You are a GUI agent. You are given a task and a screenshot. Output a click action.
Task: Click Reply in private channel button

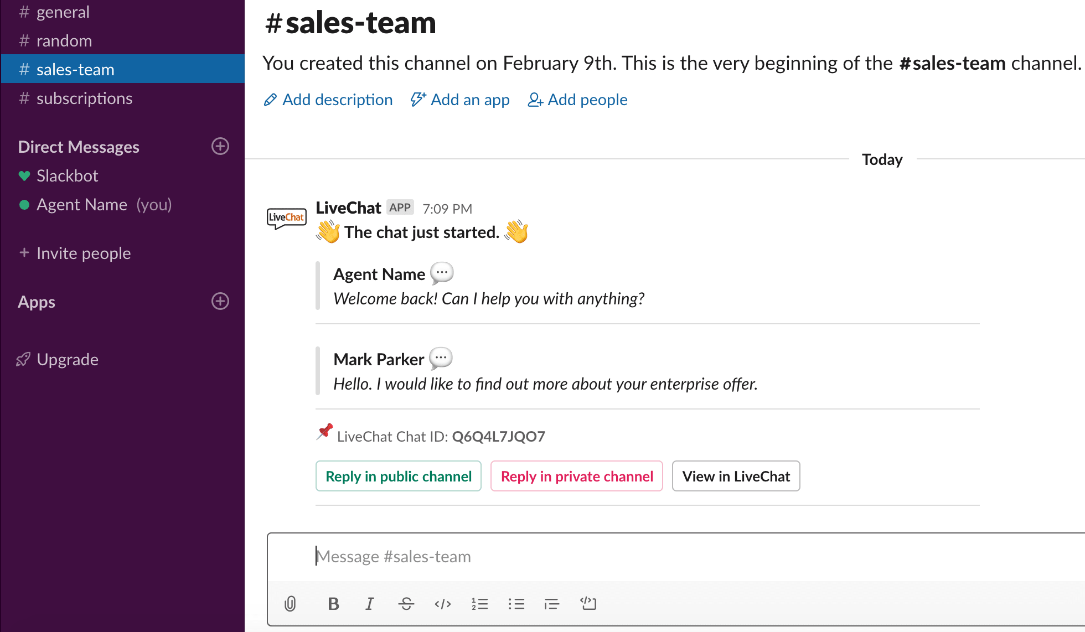(577, 476)
